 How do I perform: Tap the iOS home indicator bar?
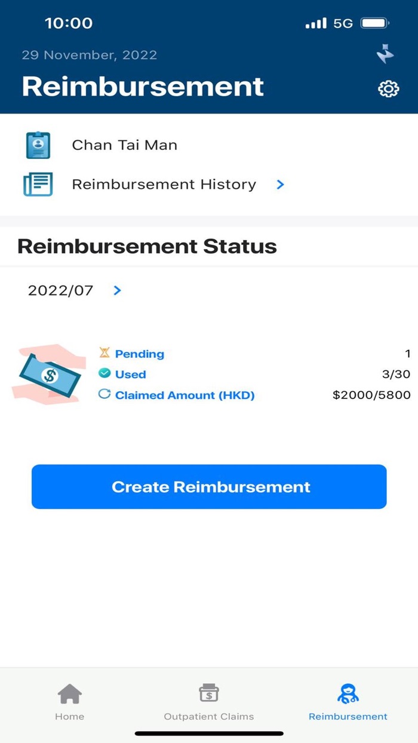[209, 733]
